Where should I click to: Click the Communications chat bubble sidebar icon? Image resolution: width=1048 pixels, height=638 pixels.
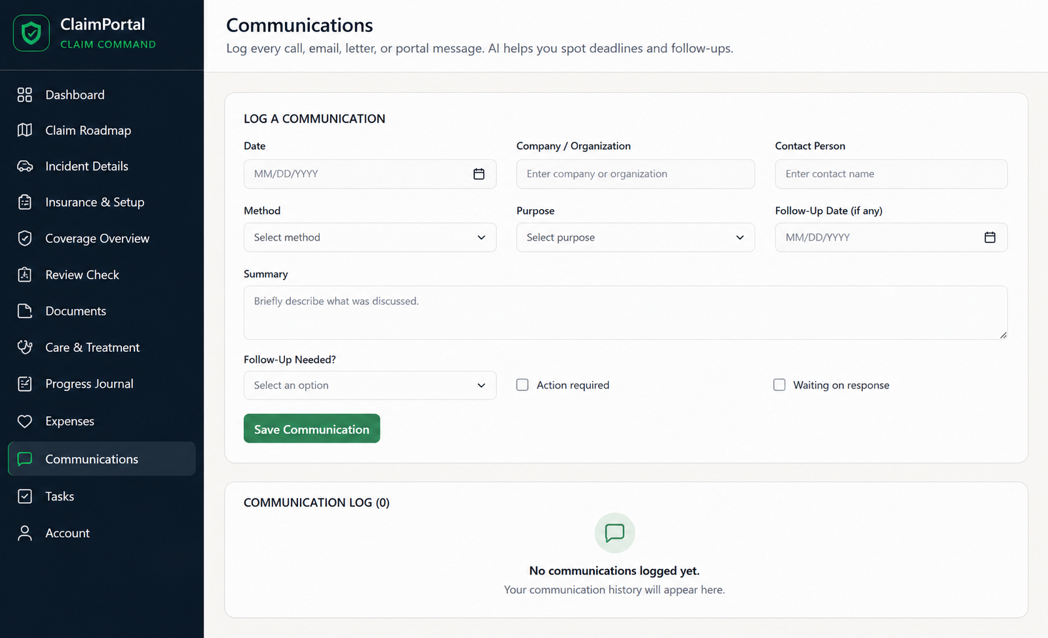click(25, 459)
